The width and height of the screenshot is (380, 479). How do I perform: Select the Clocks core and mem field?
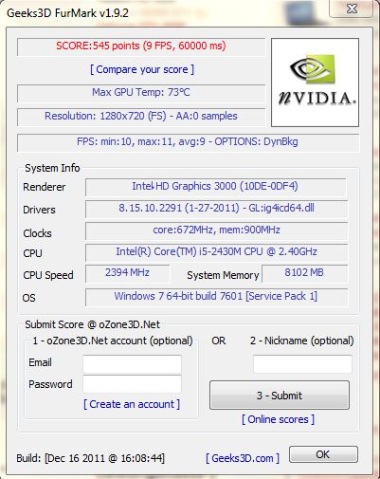pos(216,230)
